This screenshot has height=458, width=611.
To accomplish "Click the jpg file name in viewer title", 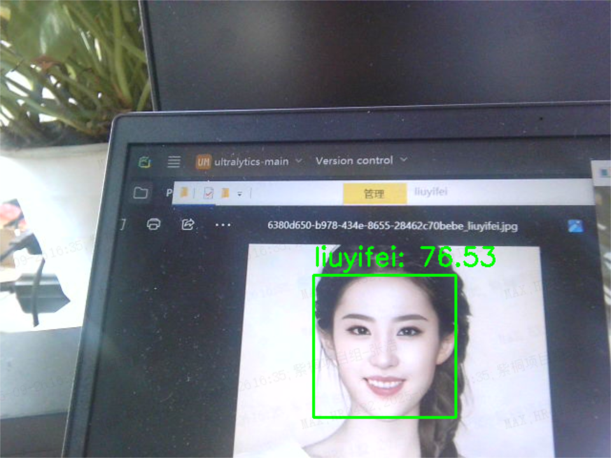I will (x=393, y=226).
